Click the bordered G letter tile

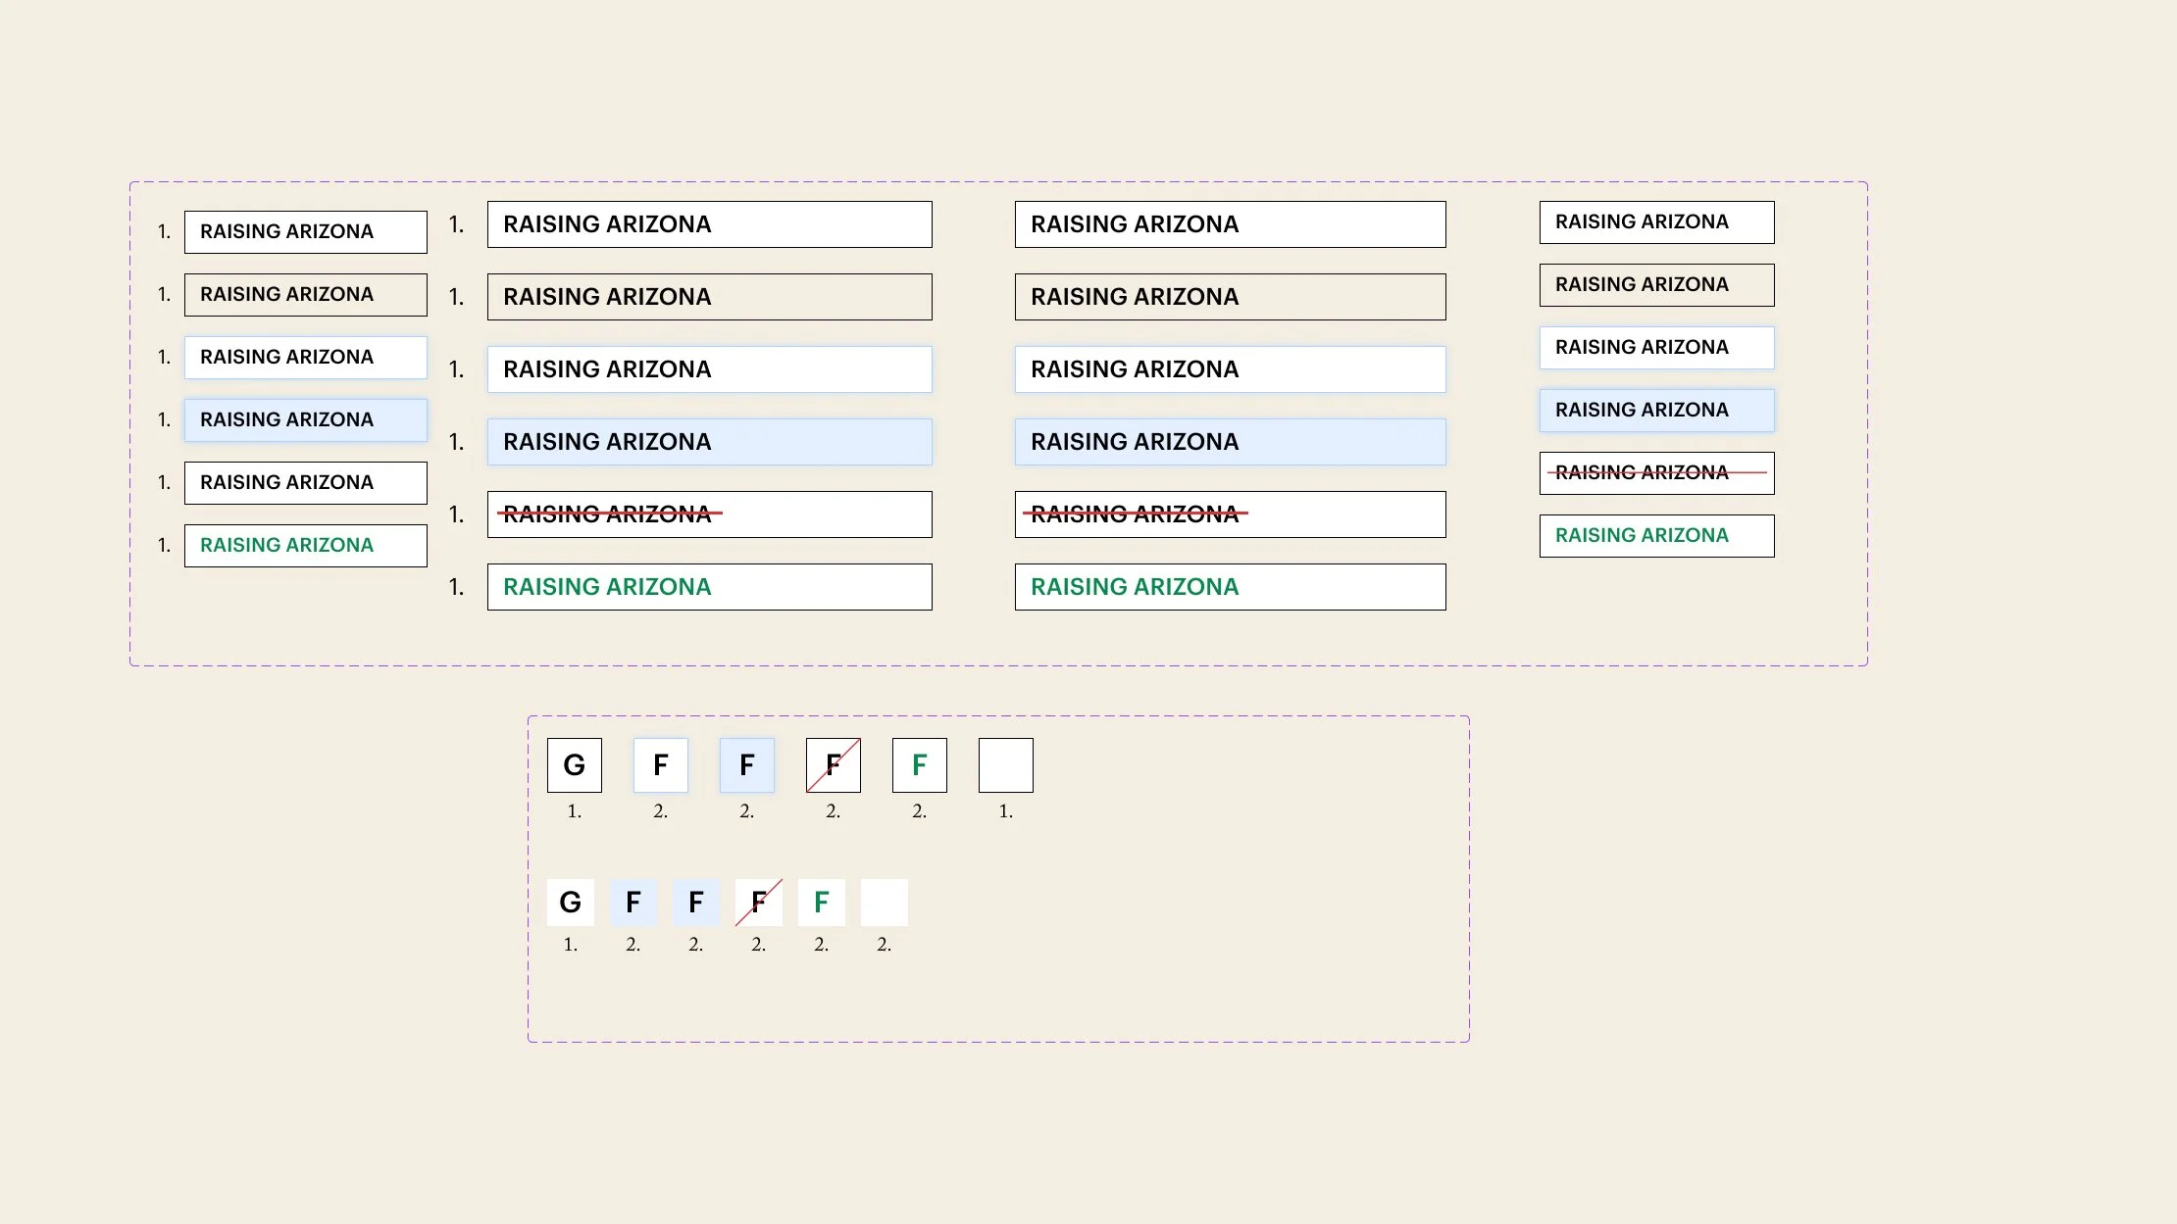click(575, 765)
